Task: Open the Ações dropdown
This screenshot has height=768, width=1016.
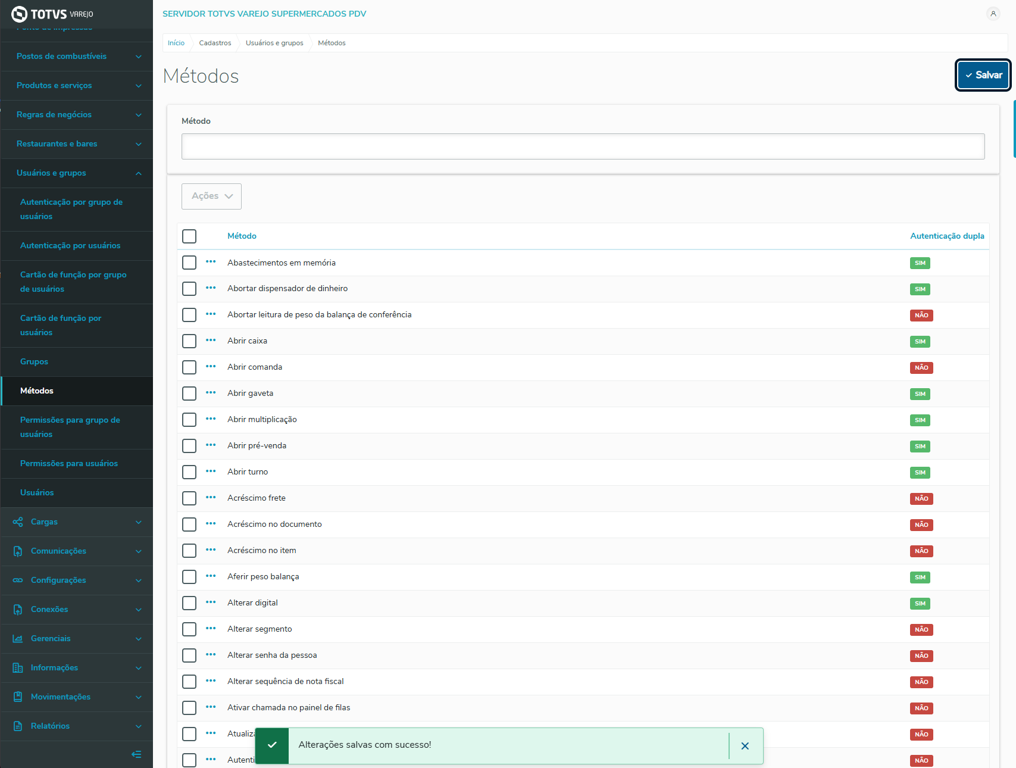Action: (211, 196)
